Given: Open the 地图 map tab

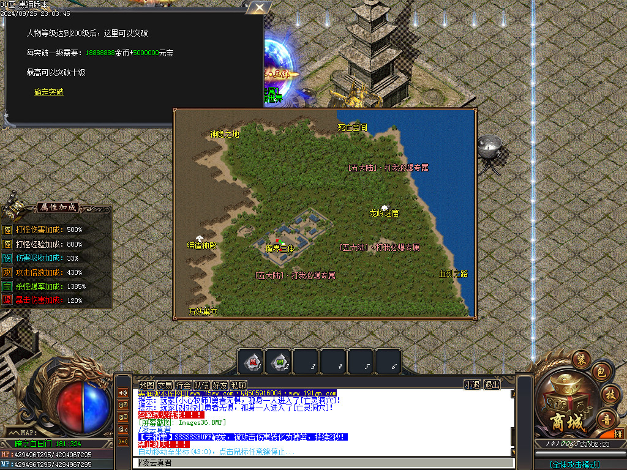Looking at the screenshot, I should point(146,386).
